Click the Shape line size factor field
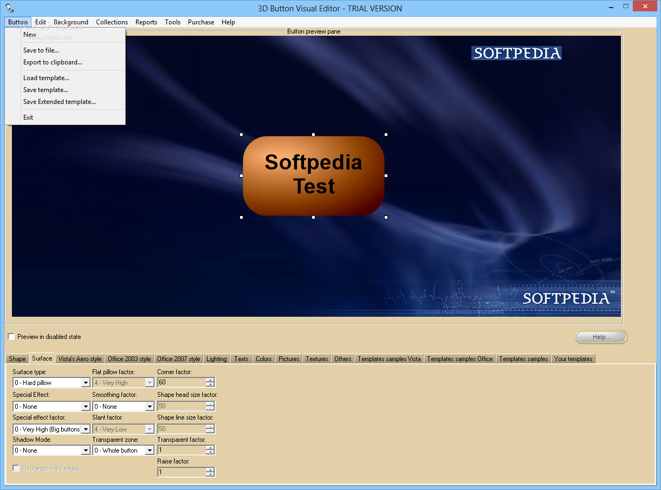 pos(182,428)
